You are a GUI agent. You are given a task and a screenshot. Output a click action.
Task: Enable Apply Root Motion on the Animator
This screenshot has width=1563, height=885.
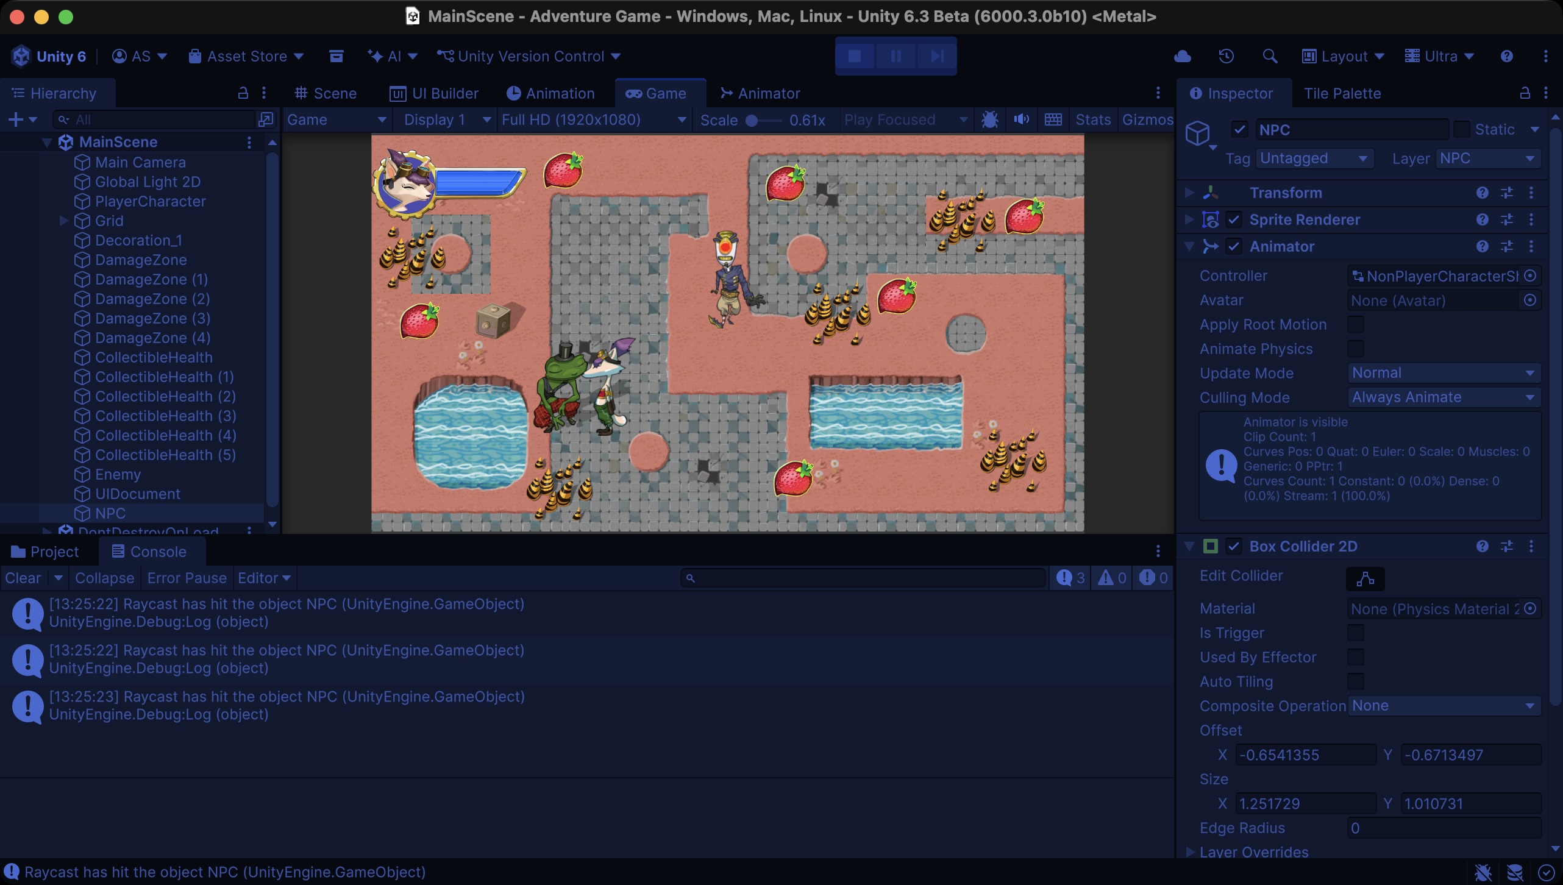pos(1356,324)
